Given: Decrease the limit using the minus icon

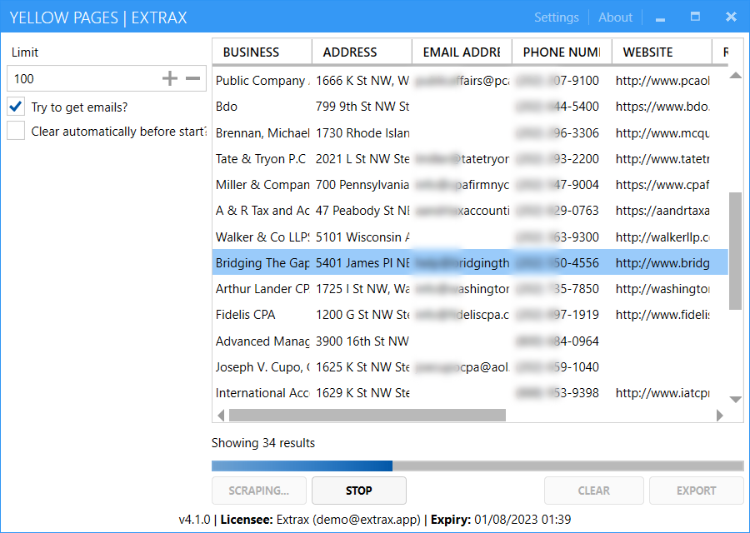Looking at the screenshot, I should 192,78.
